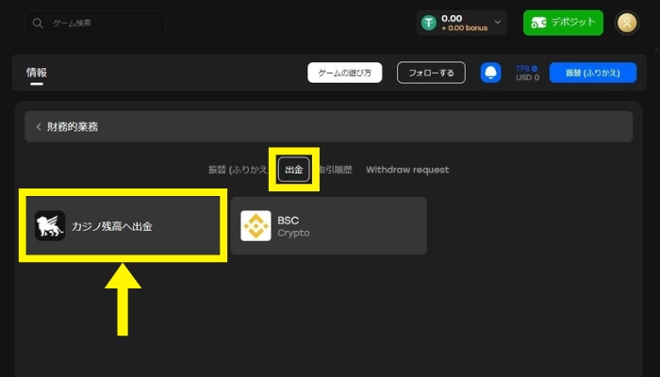Image resolution: width=660 pixels, height=377 pixels.
Task: Switch to the 振替 (ふりかえ) tab
Action: 239,170
